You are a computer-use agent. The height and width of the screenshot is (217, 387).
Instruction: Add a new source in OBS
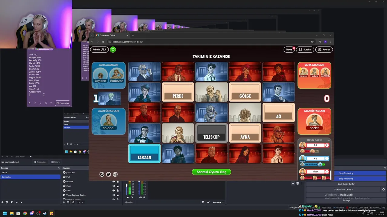click(64, 202)
